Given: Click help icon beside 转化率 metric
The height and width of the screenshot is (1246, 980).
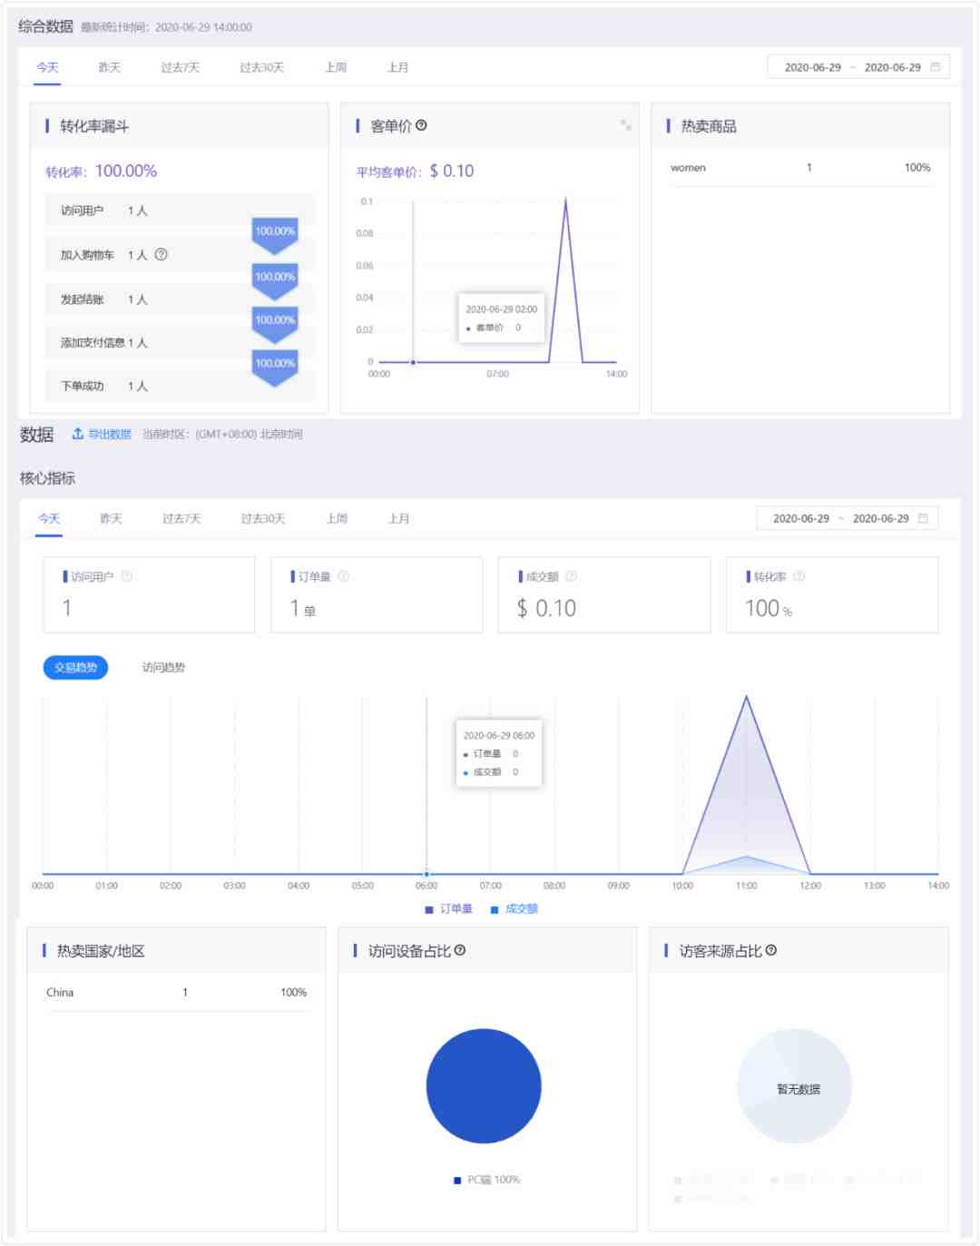Looking at the screenshot, I should (x=799, y=576).
